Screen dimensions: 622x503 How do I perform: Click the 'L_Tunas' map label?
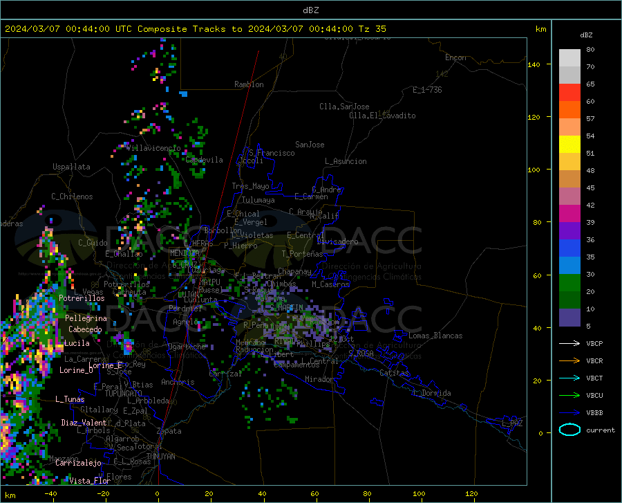[x=70, y=399]
